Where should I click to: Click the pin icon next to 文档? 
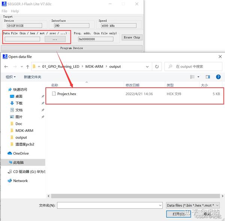click(43, 110)
